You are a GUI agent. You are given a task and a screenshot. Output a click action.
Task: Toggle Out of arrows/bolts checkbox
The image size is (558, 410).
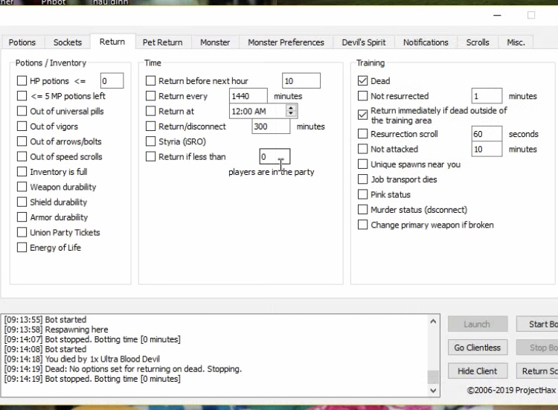click(22, 141)
